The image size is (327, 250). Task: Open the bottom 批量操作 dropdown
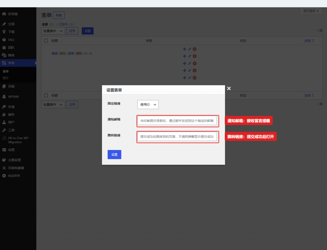coord(53,105)
